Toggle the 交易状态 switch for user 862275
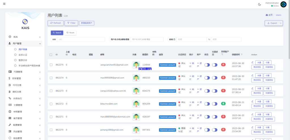The width and height of the screenshot is (290, 140). 215,65
